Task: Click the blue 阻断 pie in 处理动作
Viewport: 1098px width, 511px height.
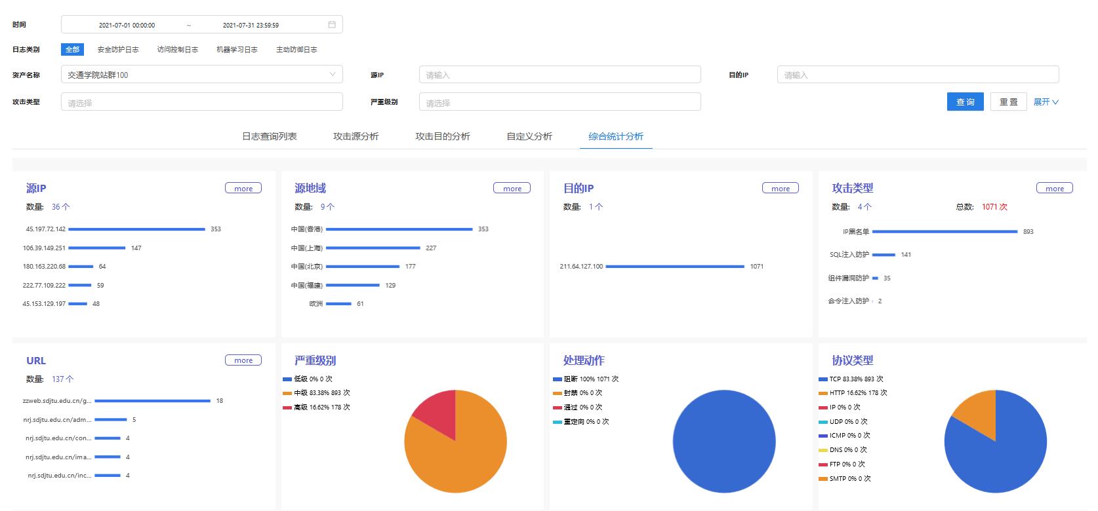Action: (724, 442)
